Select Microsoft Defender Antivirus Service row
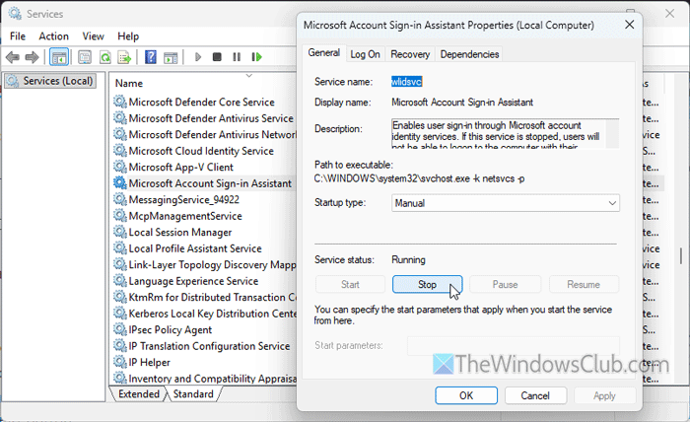 click(x=211, y=118)
